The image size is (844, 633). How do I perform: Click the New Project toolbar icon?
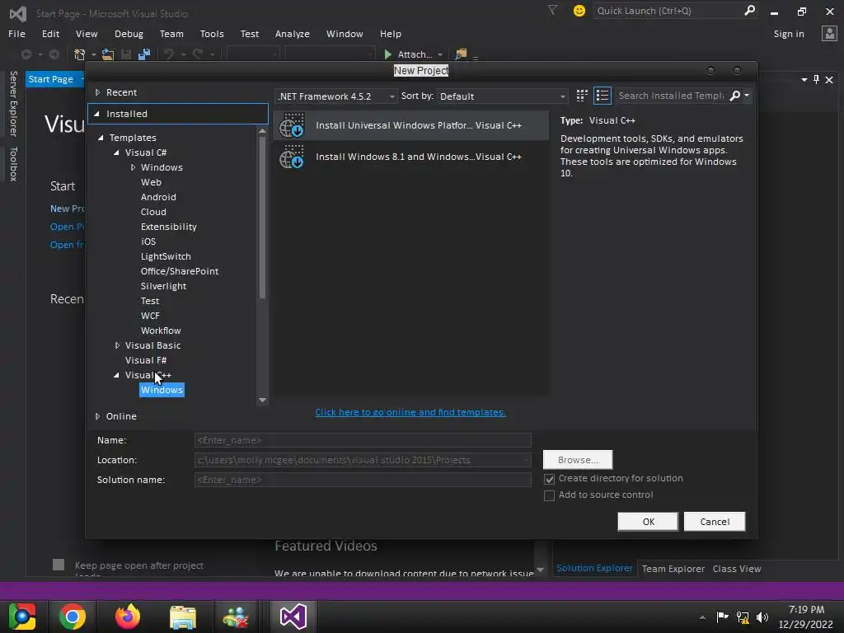pyautogui.click(x=80, y=54)
